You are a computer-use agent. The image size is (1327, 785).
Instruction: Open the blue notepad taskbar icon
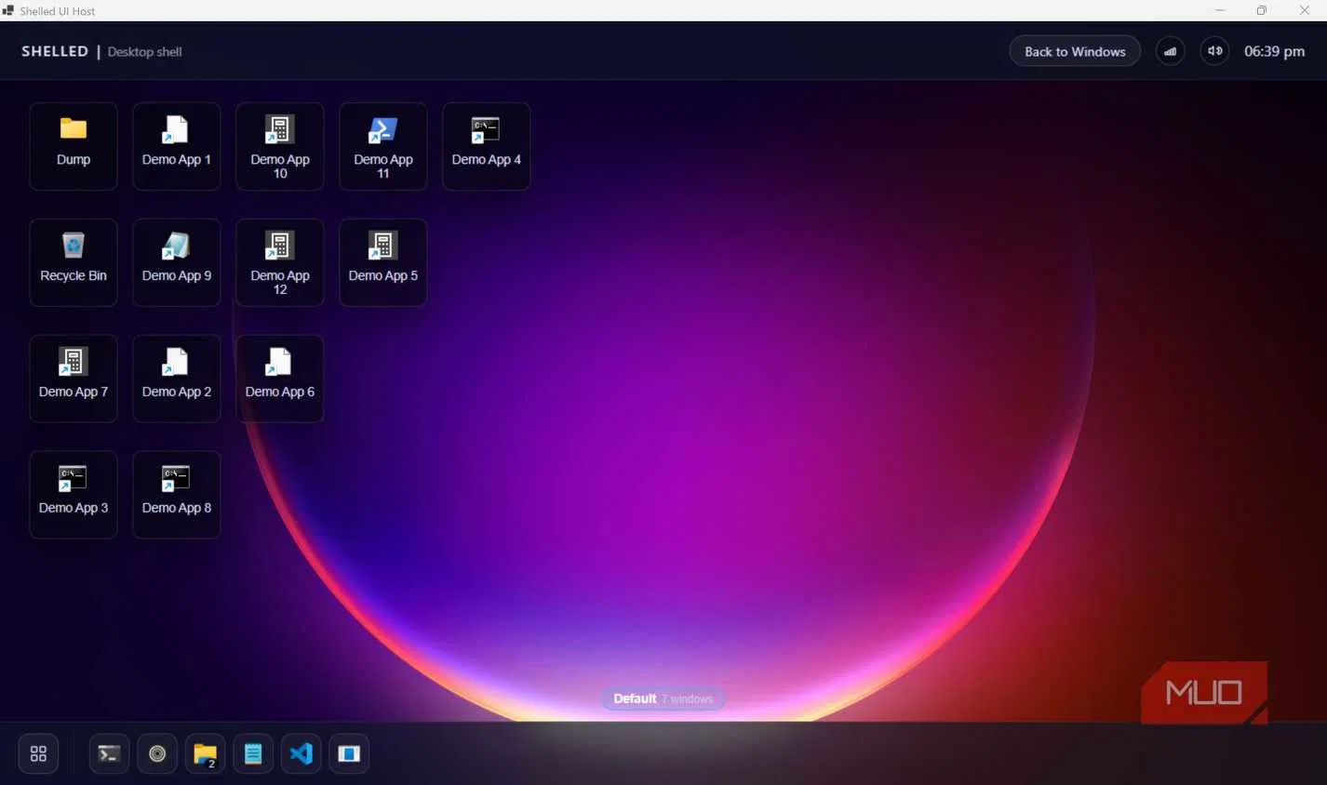point(253,753)
